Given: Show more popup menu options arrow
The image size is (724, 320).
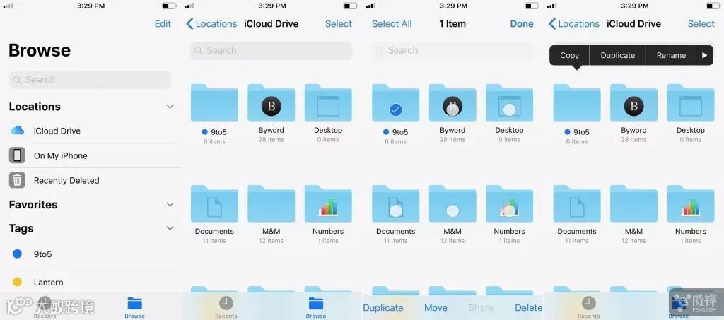Looking at the screenshot, I should point(704,55).
